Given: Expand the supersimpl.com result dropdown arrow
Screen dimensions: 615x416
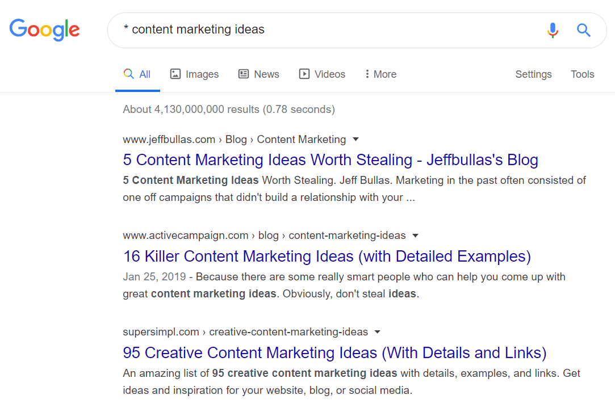Looking at the screenshot, I should tap(378, 331).
